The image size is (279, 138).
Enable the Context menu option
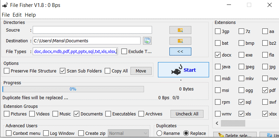point(9,133)
